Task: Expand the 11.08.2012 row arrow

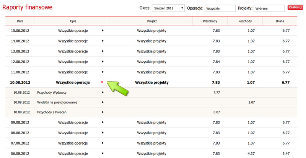Action: tap(103, 72)
